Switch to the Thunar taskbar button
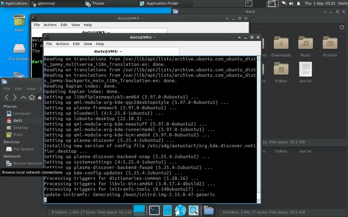348x217 pixels. 111,3
